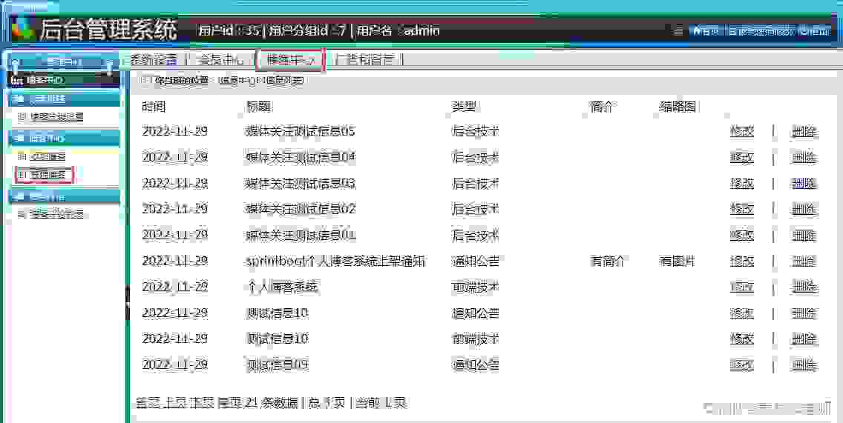Click the 缩略图 column header
The height and width of the screenshot is (423, 843).
(678, 106)
